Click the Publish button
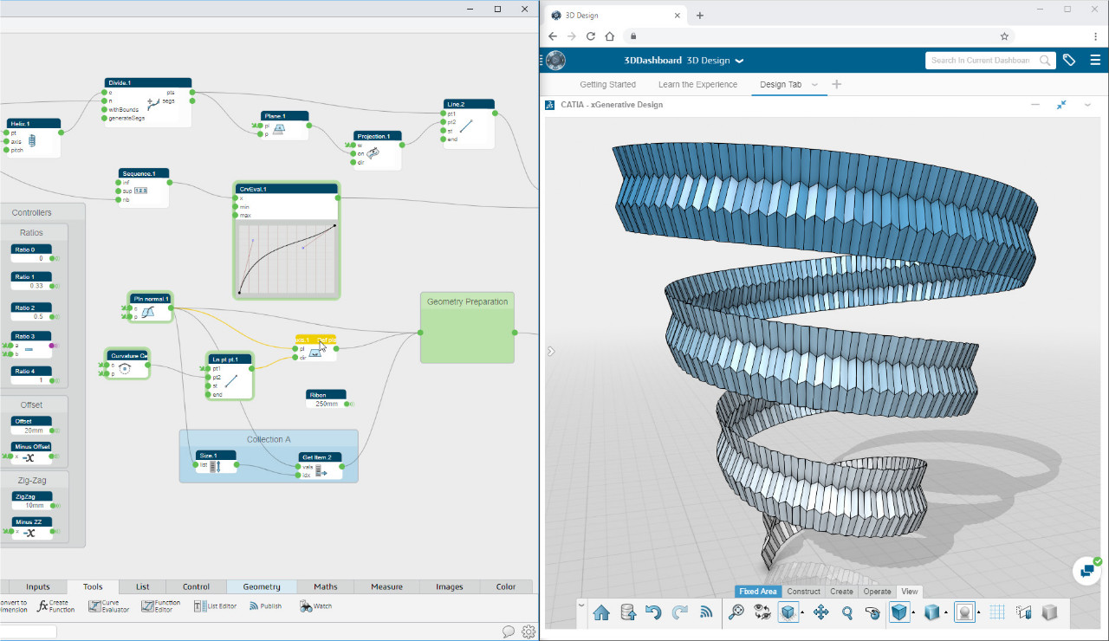 click(265, 606)
